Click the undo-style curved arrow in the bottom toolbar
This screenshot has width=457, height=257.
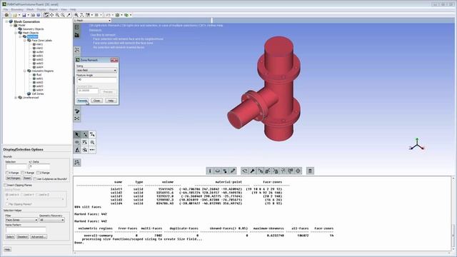(x=245, y=171)
